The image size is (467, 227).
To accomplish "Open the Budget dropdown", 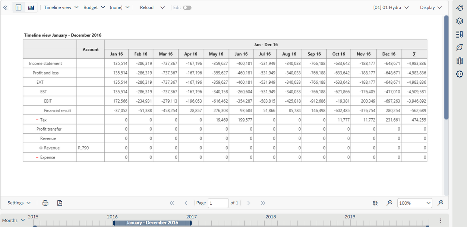I will pos(94,7).
